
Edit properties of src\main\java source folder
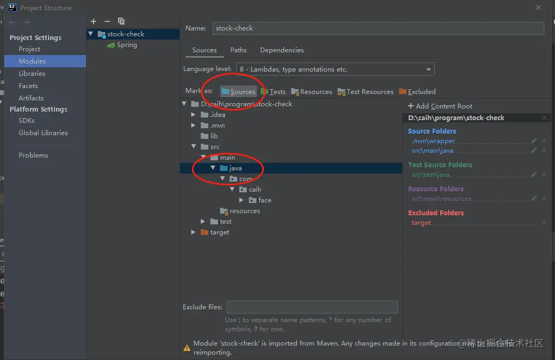click(x=534, y=150)
